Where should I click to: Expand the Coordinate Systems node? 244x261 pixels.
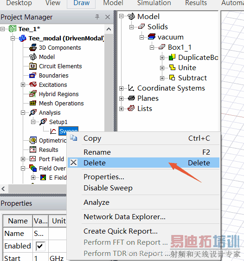pos(122,88)
